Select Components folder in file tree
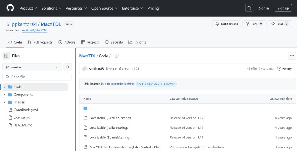297x151 pixels. click(x=23, y=95)
